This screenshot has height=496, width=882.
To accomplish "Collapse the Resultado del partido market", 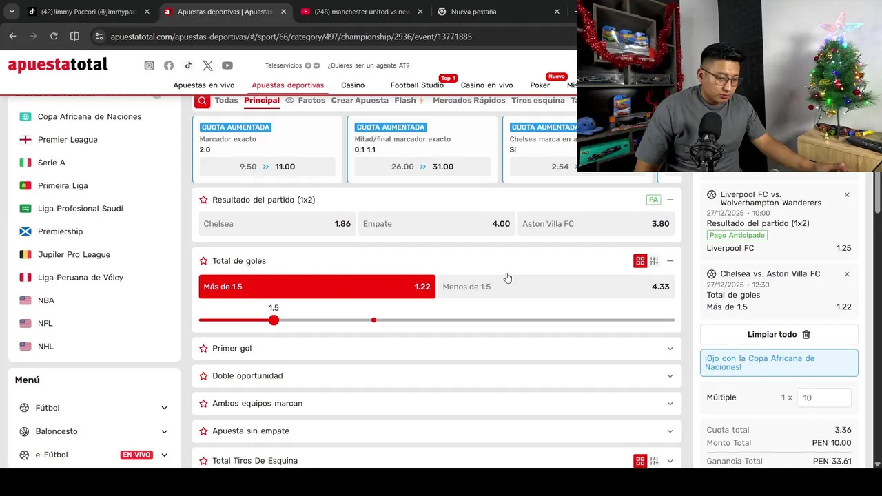I will pos(670,200).
